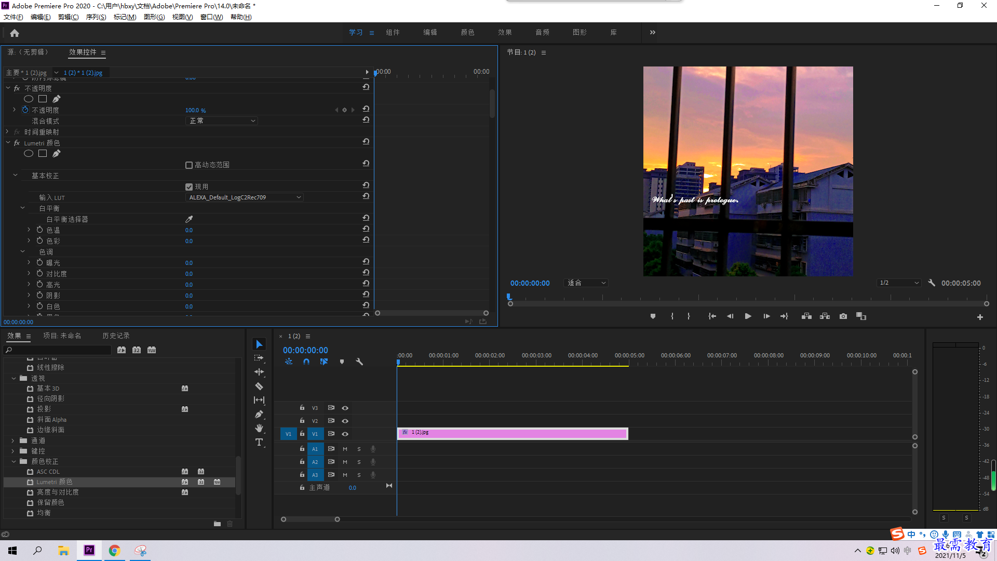Open playback resolution 1/2 dropdown
Viewport: 997px width, 561px height.
tap(899, 283)
